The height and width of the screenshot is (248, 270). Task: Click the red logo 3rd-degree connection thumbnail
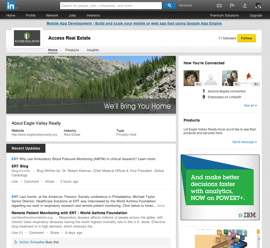[x=249, y=78]
